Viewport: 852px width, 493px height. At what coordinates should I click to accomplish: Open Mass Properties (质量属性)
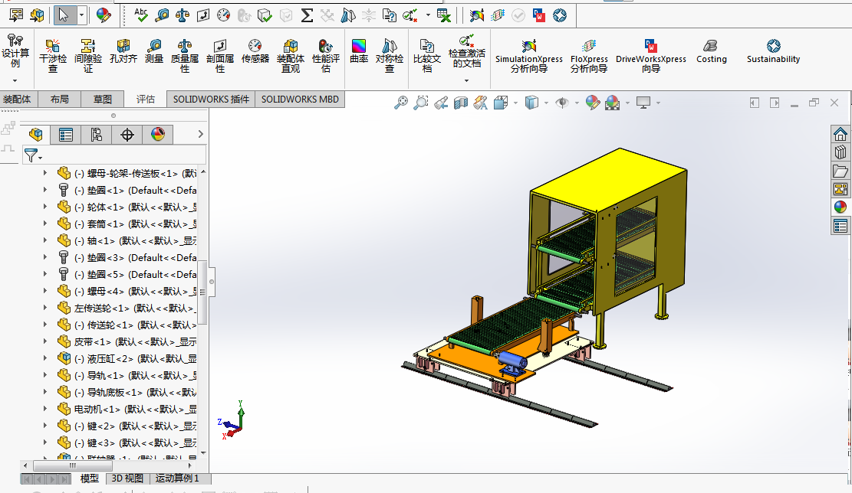point(185,56)
